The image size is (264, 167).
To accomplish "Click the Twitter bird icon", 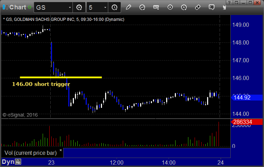I will point(224,7).
